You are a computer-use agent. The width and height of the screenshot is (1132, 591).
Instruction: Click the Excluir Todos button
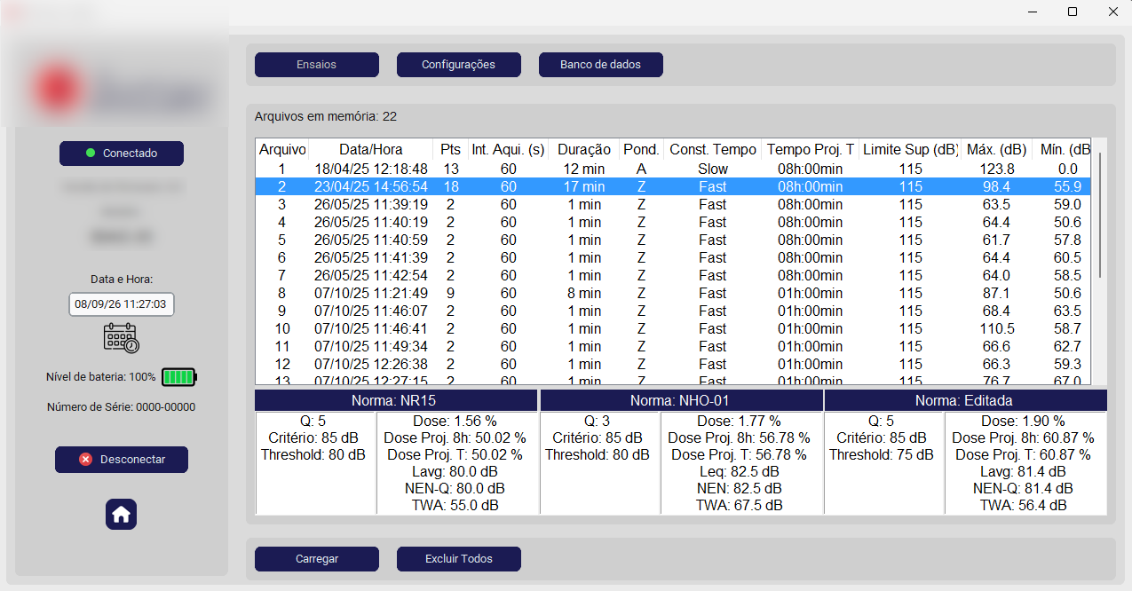pyautogui.click(x=459, y=559)
